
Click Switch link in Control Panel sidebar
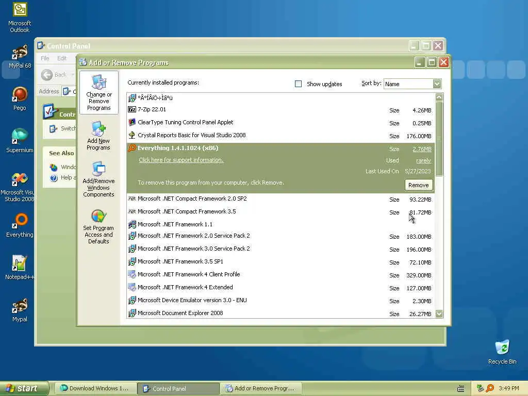tap(68, 128)
